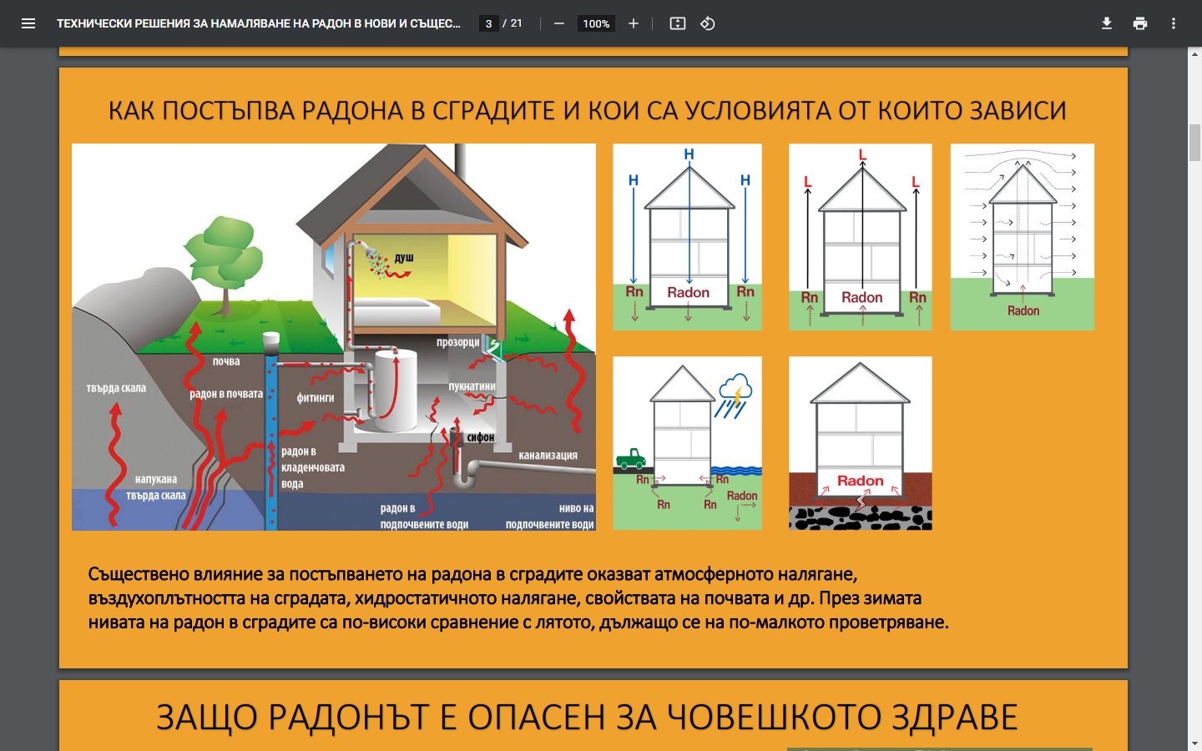This screenshot has height=751, width=1202.
Task: Rotate the document counterclockwise
Action: pos(708,23)
